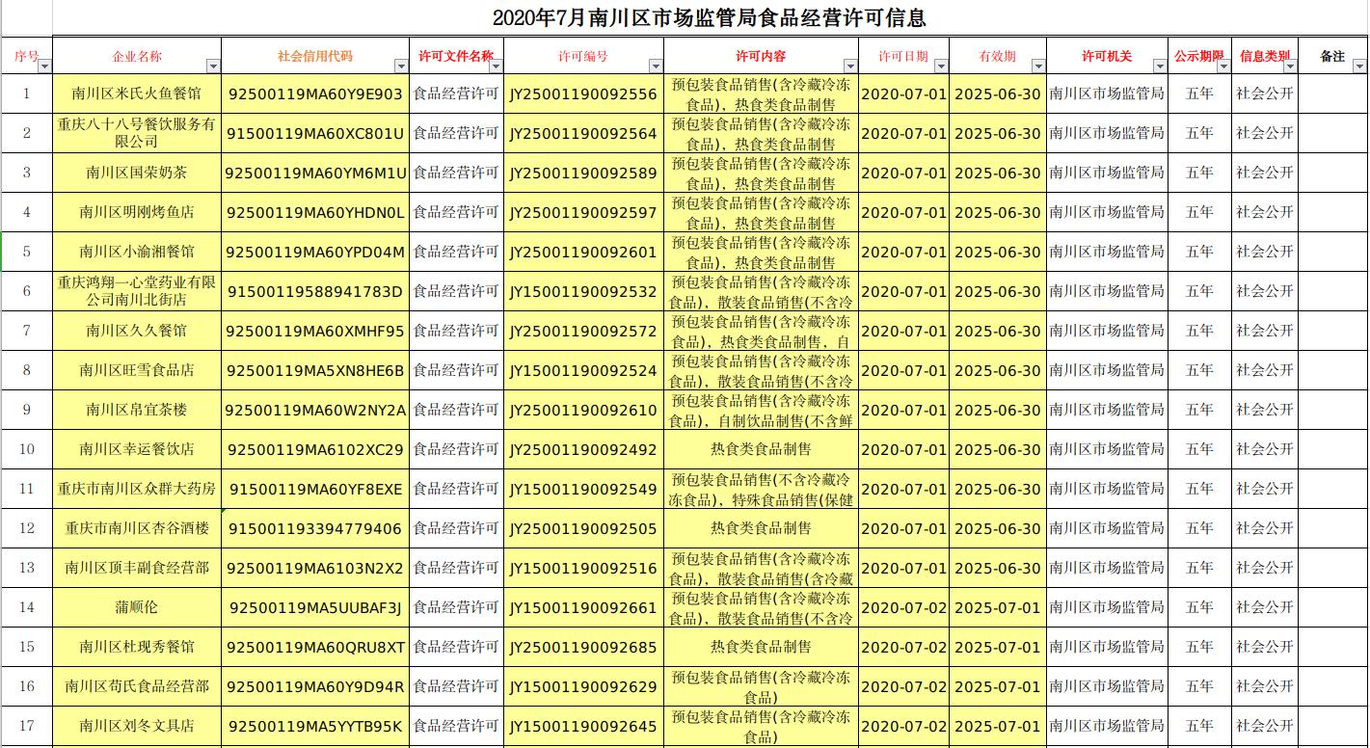Select credit code 91500119588941783D
The width and height of the screenshot is (1370, 748).
pos(315,291)
